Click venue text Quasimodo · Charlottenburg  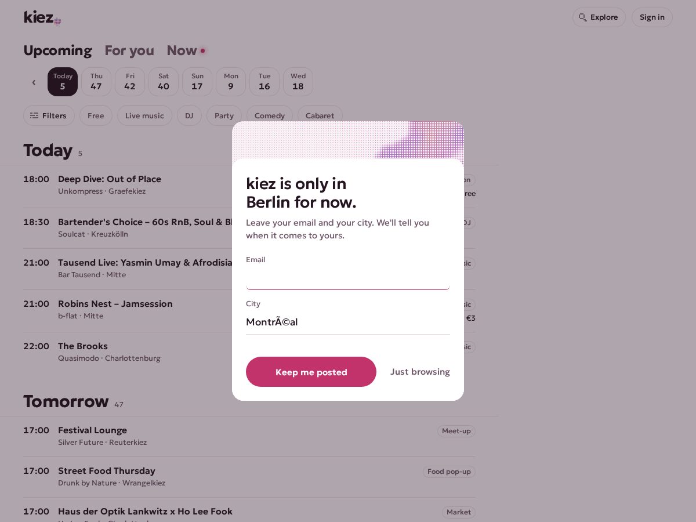click(109, 358)
